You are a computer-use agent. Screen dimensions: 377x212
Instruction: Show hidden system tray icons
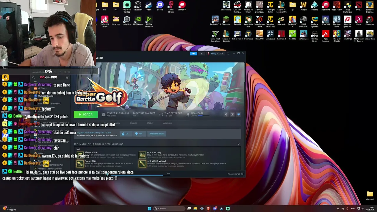tap(338, 209)
